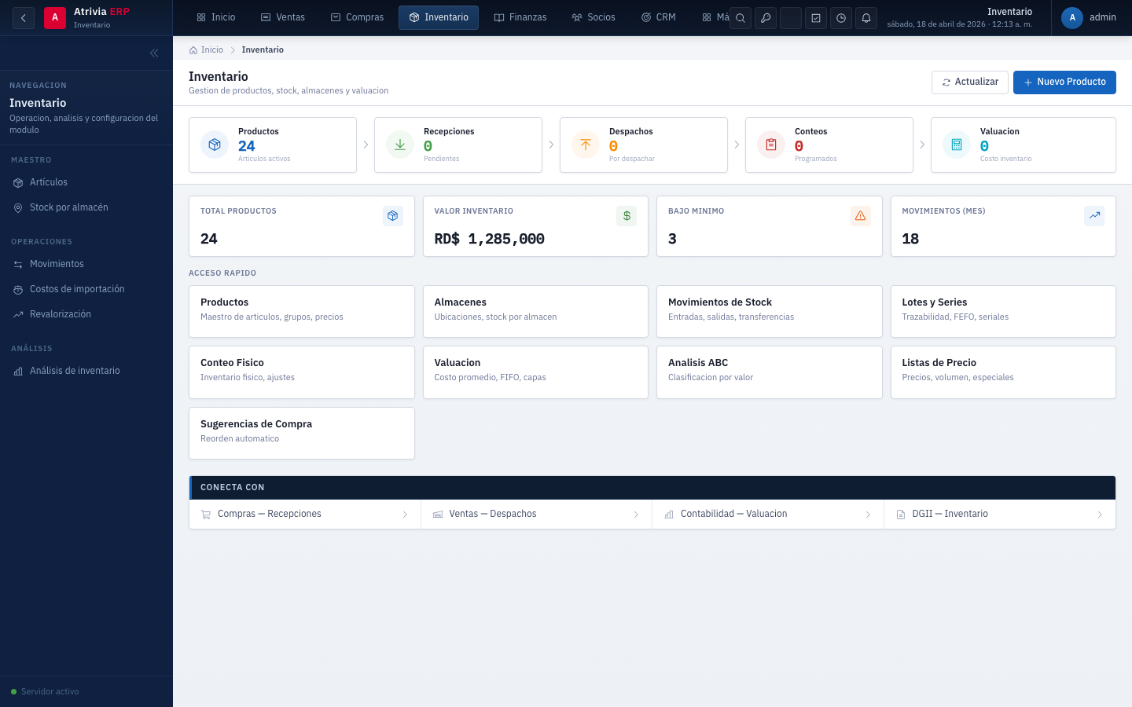Collapse the sidebar with the double-chevron icon
The height and width of the screenshot is (707, 1132).
tap(154, 53)
